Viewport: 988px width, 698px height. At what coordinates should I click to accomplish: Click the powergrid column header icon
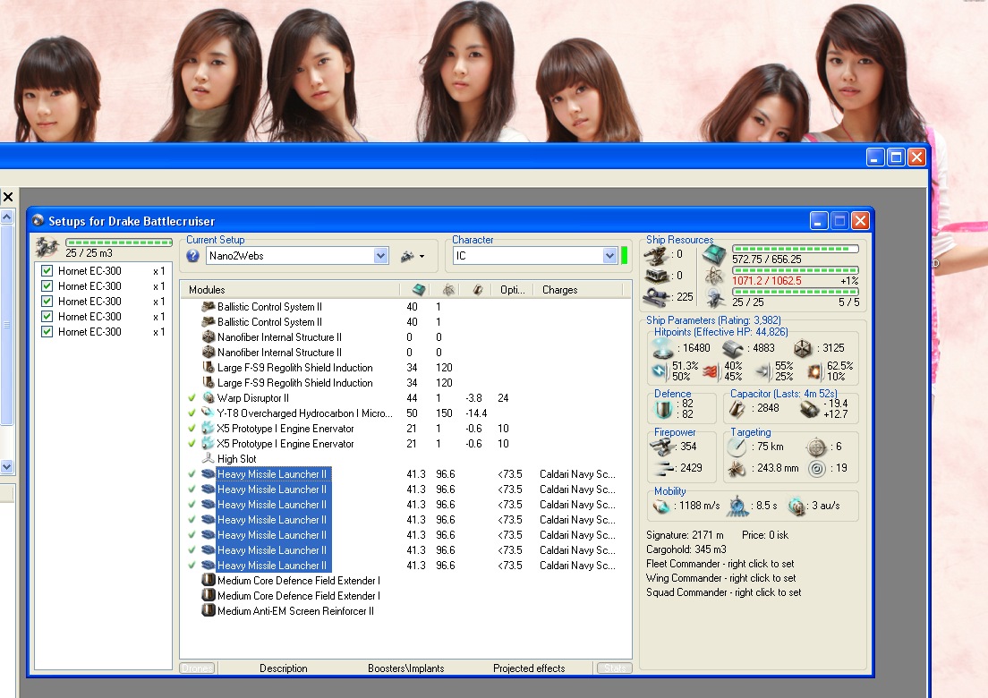[448, 290]
